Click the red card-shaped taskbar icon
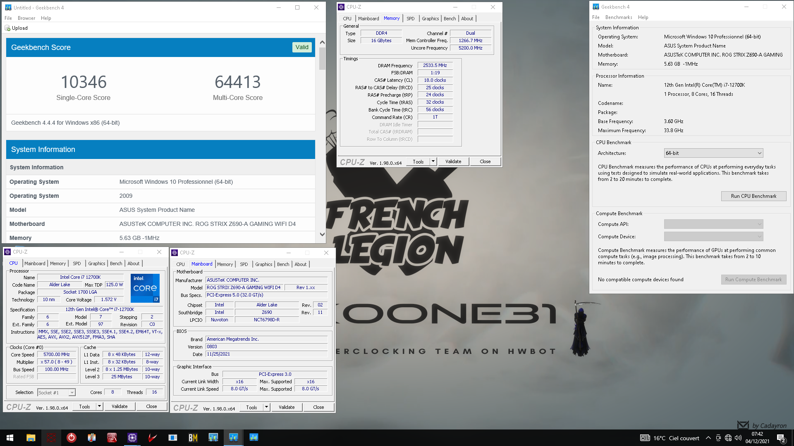Image resolution: width=794 pixels, height=446 pixels. [x=112, y=438]
